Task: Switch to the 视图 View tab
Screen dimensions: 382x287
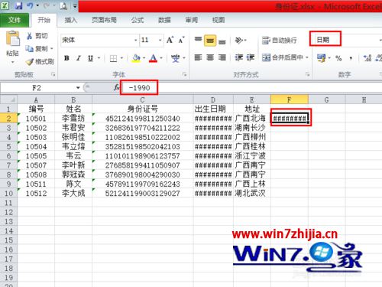Action: click(219, 20)
